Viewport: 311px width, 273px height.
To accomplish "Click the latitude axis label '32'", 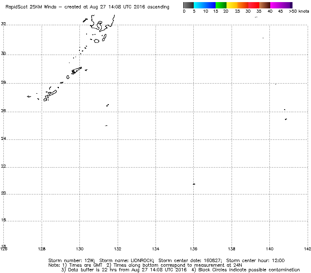I will click(x=3, y=24).
